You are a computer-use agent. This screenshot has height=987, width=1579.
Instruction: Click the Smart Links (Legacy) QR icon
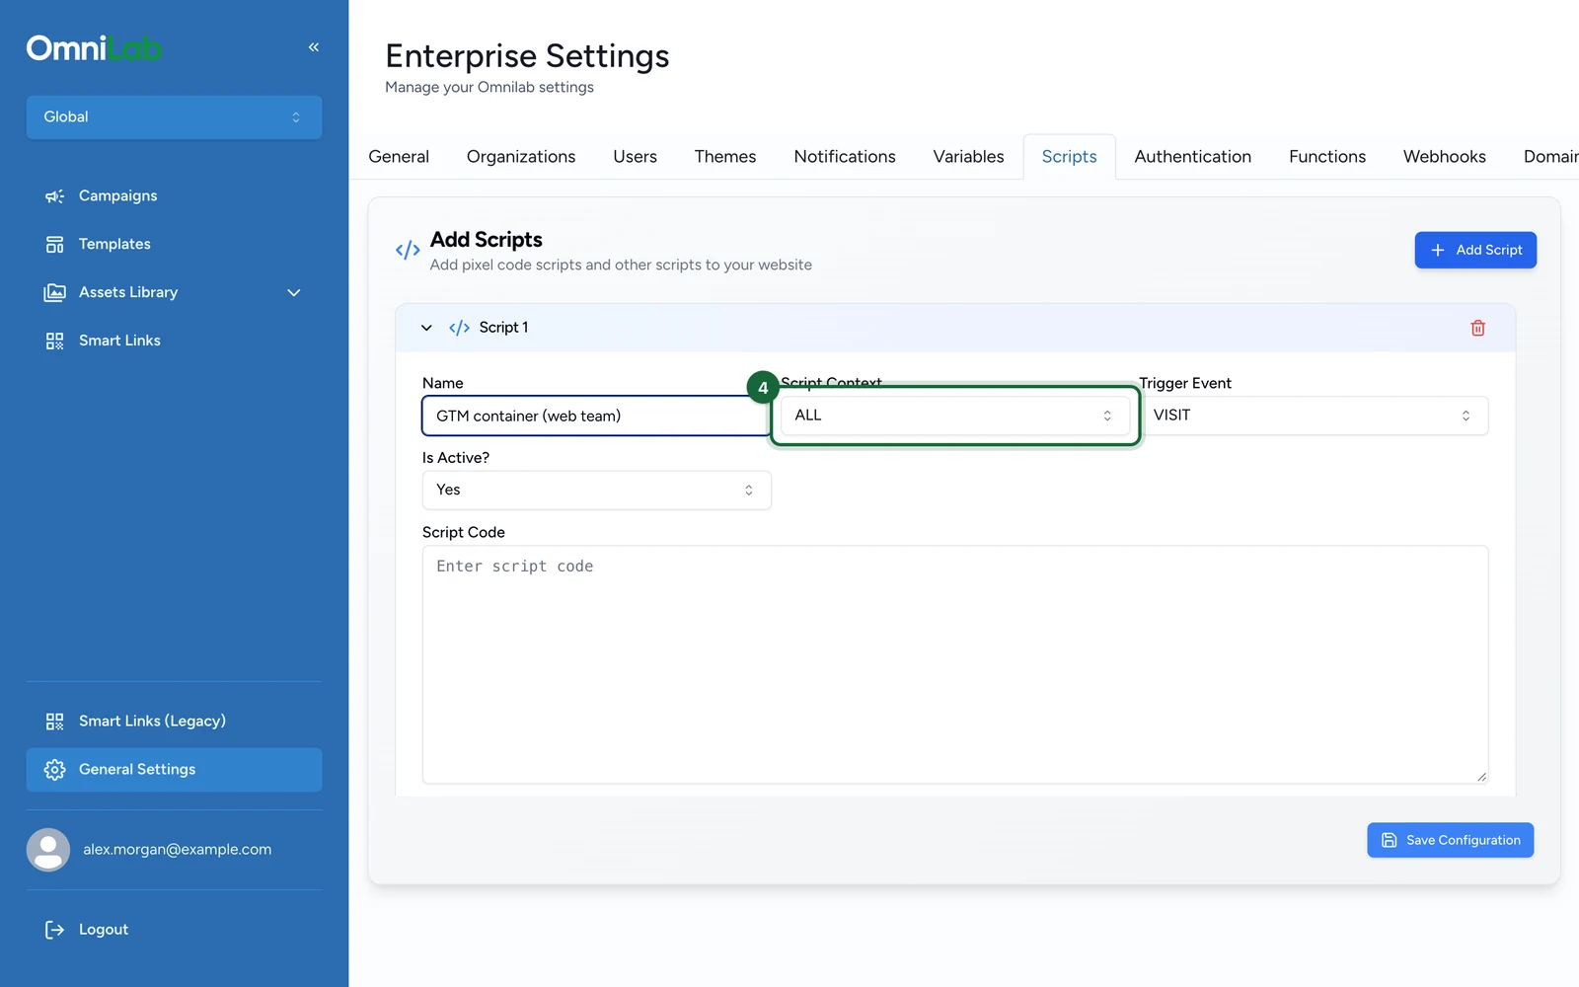[x=54, y=721]
